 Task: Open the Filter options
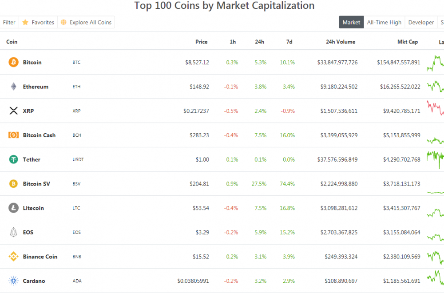pyautogui.click(x=9, y=22)
